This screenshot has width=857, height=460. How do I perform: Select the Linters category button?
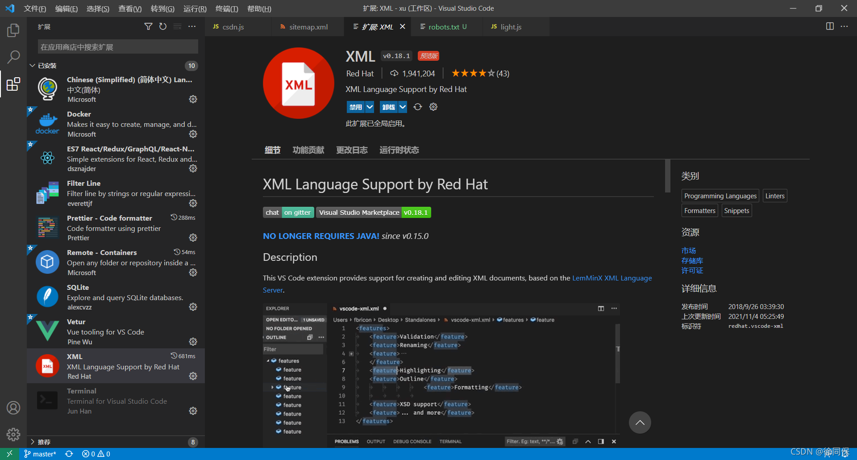point(774,196)
